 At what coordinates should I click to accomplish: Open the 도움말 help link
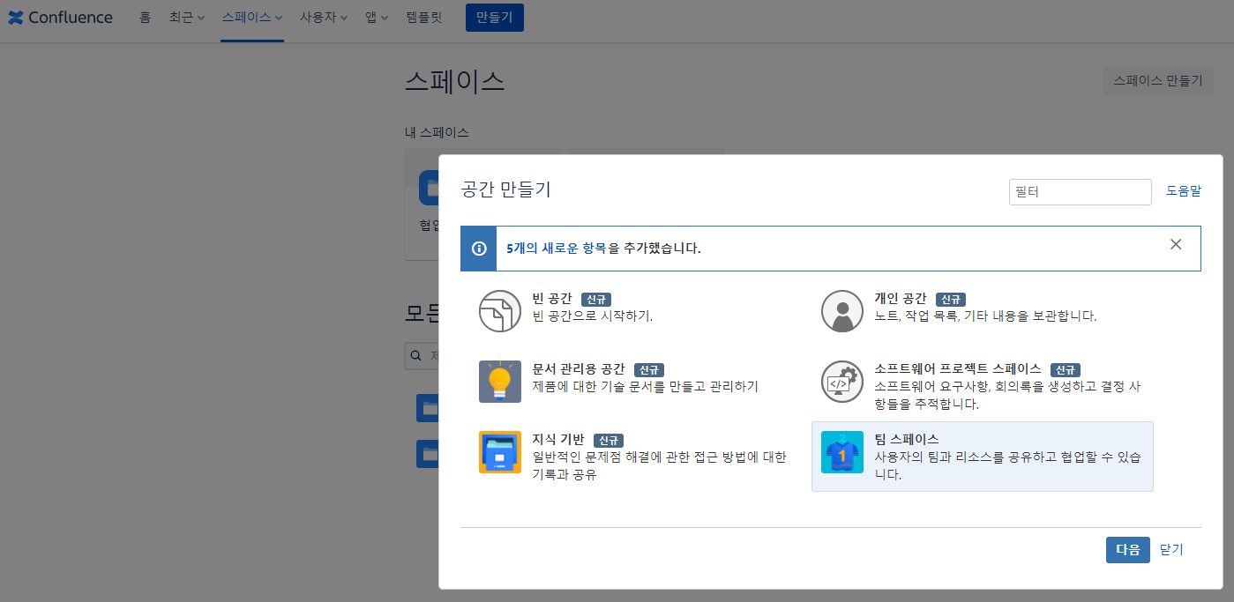1184,190
